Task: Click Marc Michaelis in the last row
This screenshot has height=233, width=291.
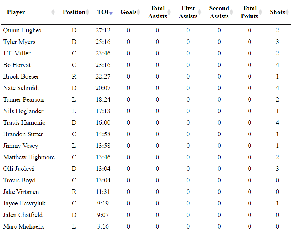Action: (23, 227)
